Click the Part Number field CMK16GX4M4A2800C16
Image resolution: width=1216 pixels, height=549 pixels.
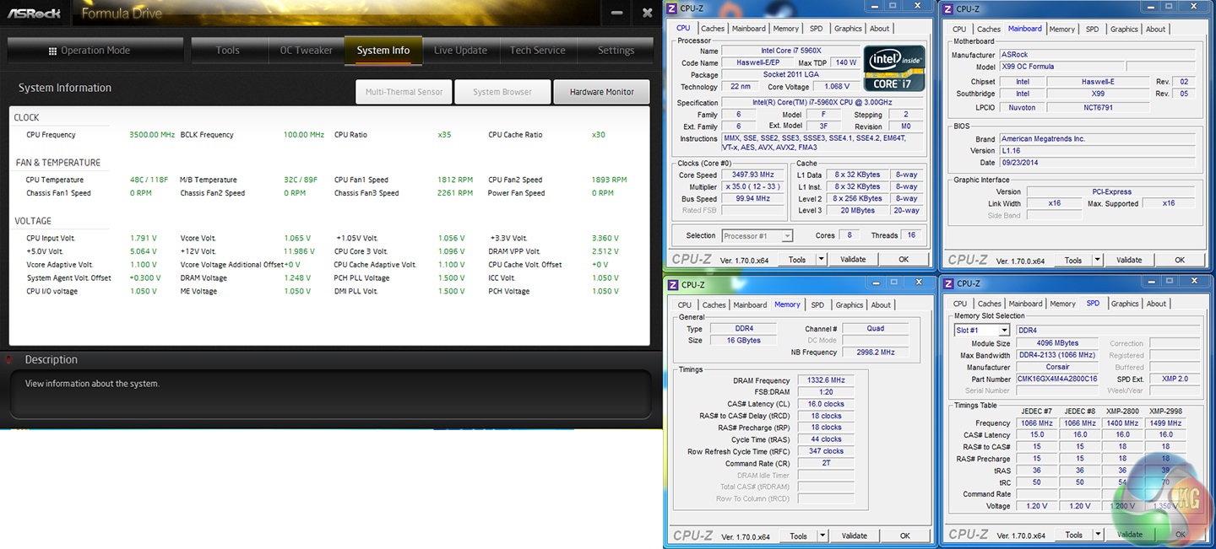pyautogui.click(x=1057, y=379)
